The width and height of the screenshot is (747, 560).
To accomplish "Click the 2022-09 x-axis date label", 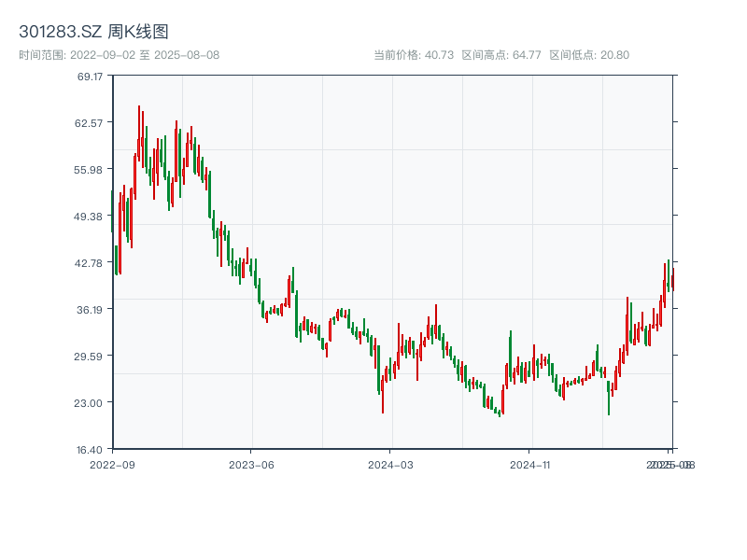I will pos(112,464).
